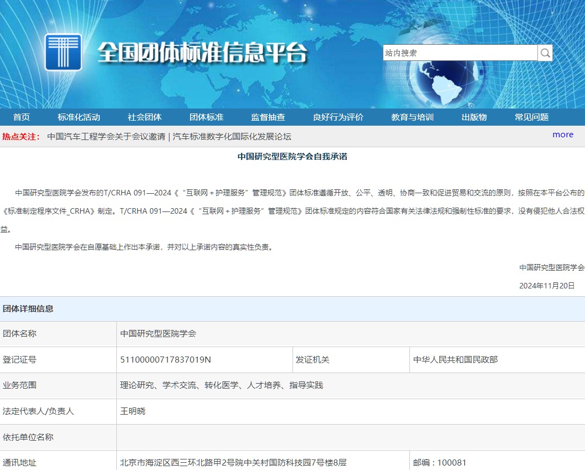This screenshot has height=470, width=585.
Task: Open the 标准化活动 nav item
Action: pyautogui.click(x=79, y=117)
